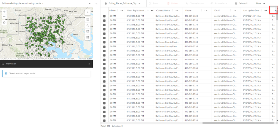Open the Email column options menu
This screenshot has height=127, width=278.
pyautogui.click(x=235, y=10)
